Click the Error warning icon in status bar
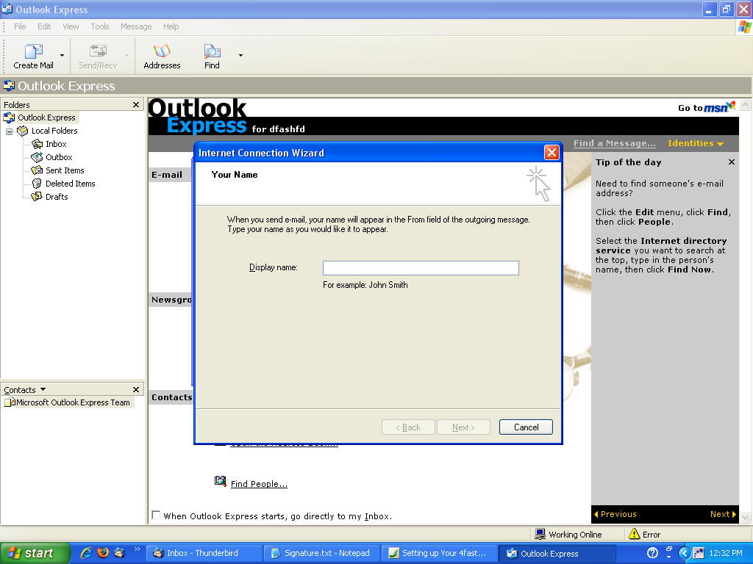Viewport: 753px width, 564px height. coord(634,534)
